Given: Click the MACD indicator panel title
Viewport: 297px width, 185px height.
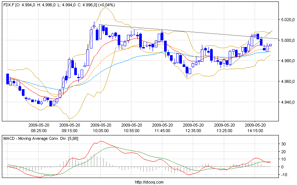Looking at the screenshot, I should coord(41,138).
